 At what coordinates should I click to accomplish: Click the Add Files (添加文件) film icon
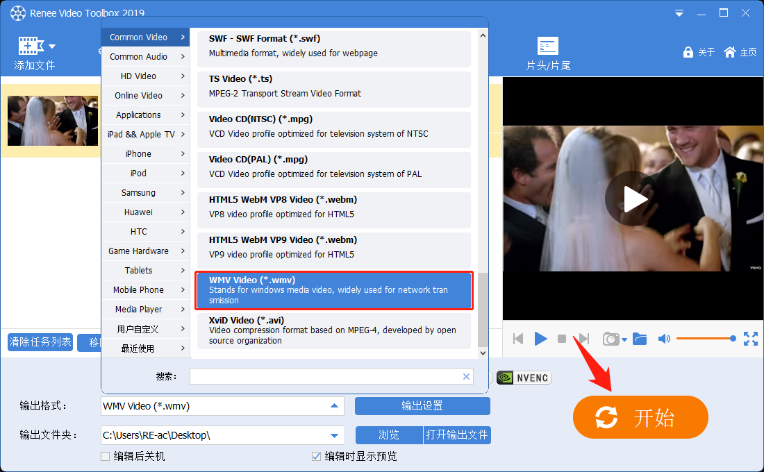pyautogui.click(x=31, y=47)
